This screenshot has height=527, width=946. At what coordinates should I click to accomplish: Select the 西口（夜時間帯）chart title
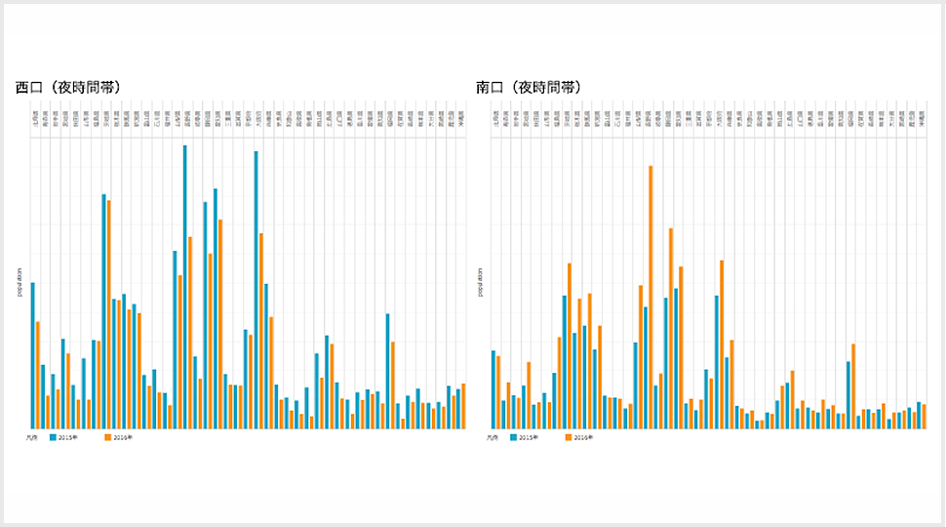[x=68, y=87]
